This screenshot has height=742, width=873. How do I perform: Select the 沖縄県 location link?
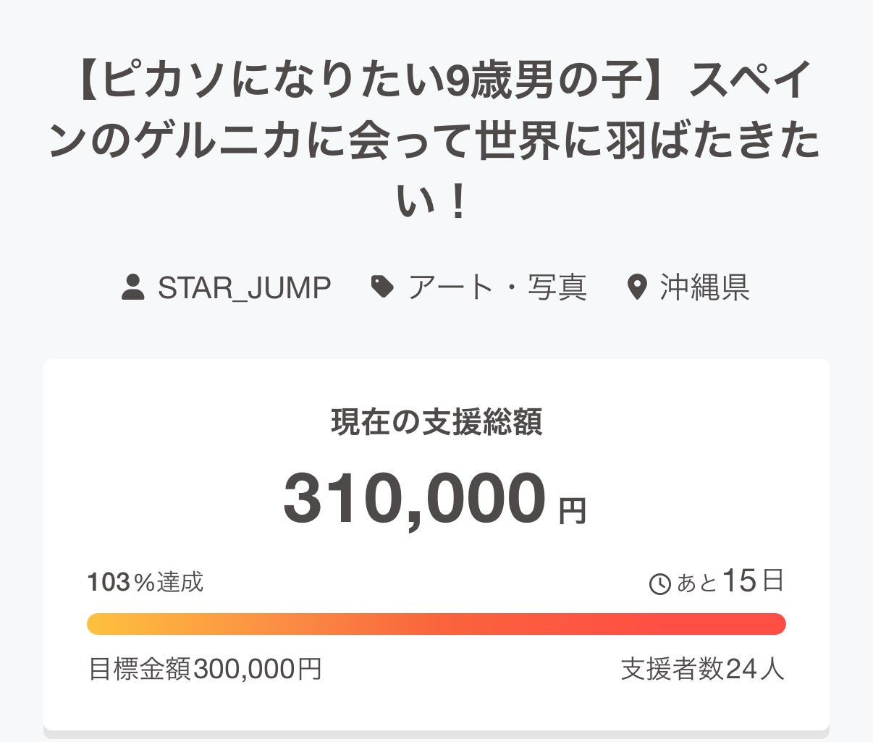click(704, 287)
